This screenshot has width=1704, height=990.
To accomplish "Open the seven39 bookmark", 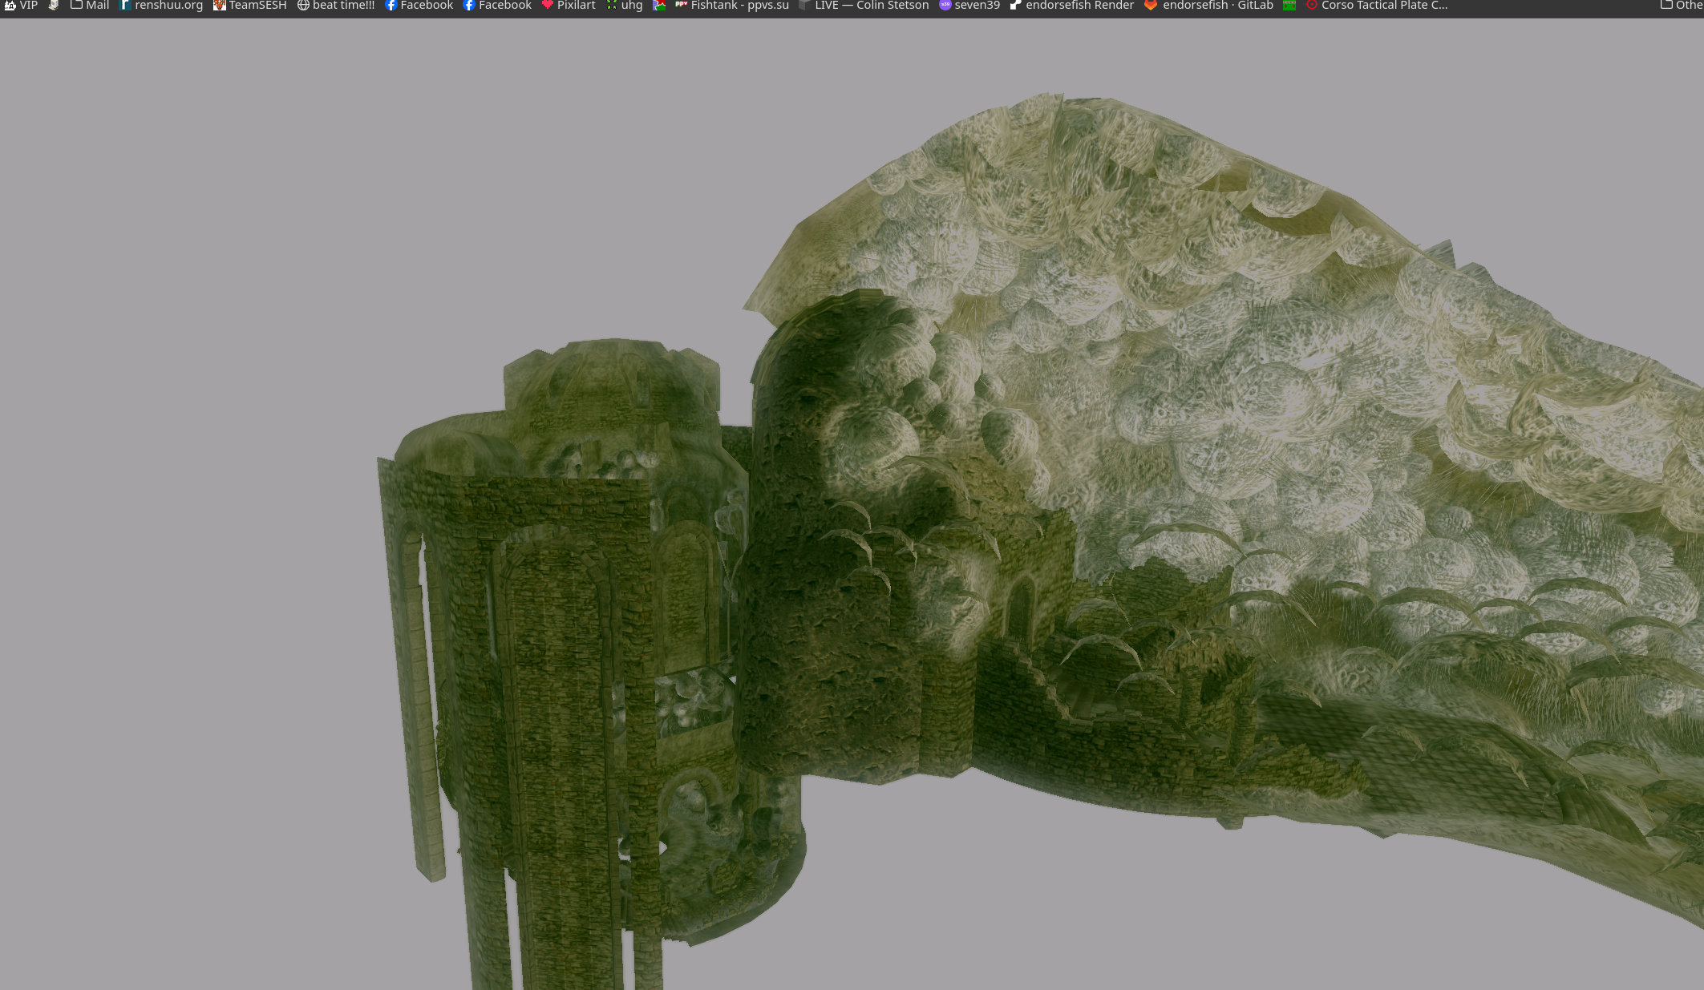I will (969, 6).
